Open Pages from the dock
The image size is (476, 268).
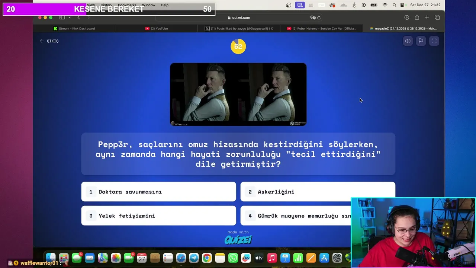(311, 258)
